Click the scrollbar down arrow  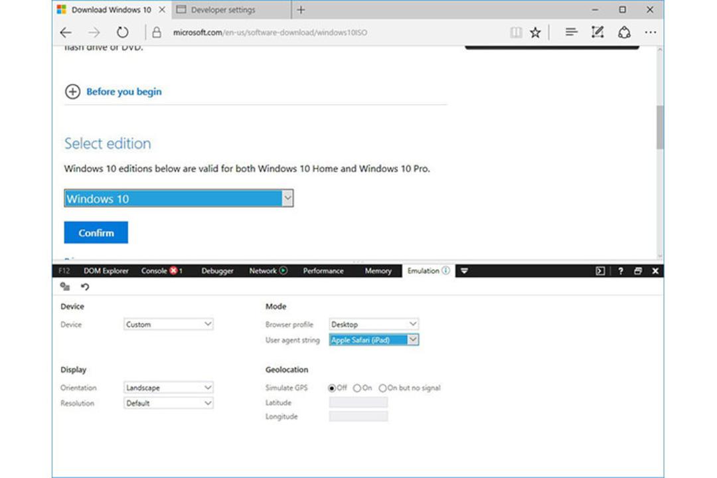pyautogui.click(x=659, y=256)
